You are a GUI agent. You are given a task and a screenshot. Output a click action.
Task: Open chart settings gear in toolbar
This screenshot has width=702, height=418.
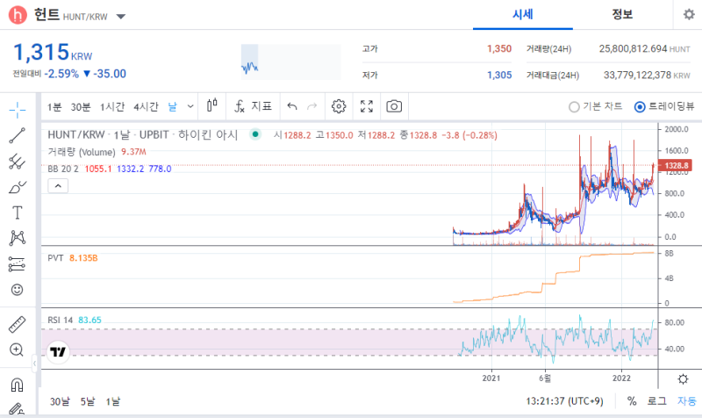pos(339,106)
